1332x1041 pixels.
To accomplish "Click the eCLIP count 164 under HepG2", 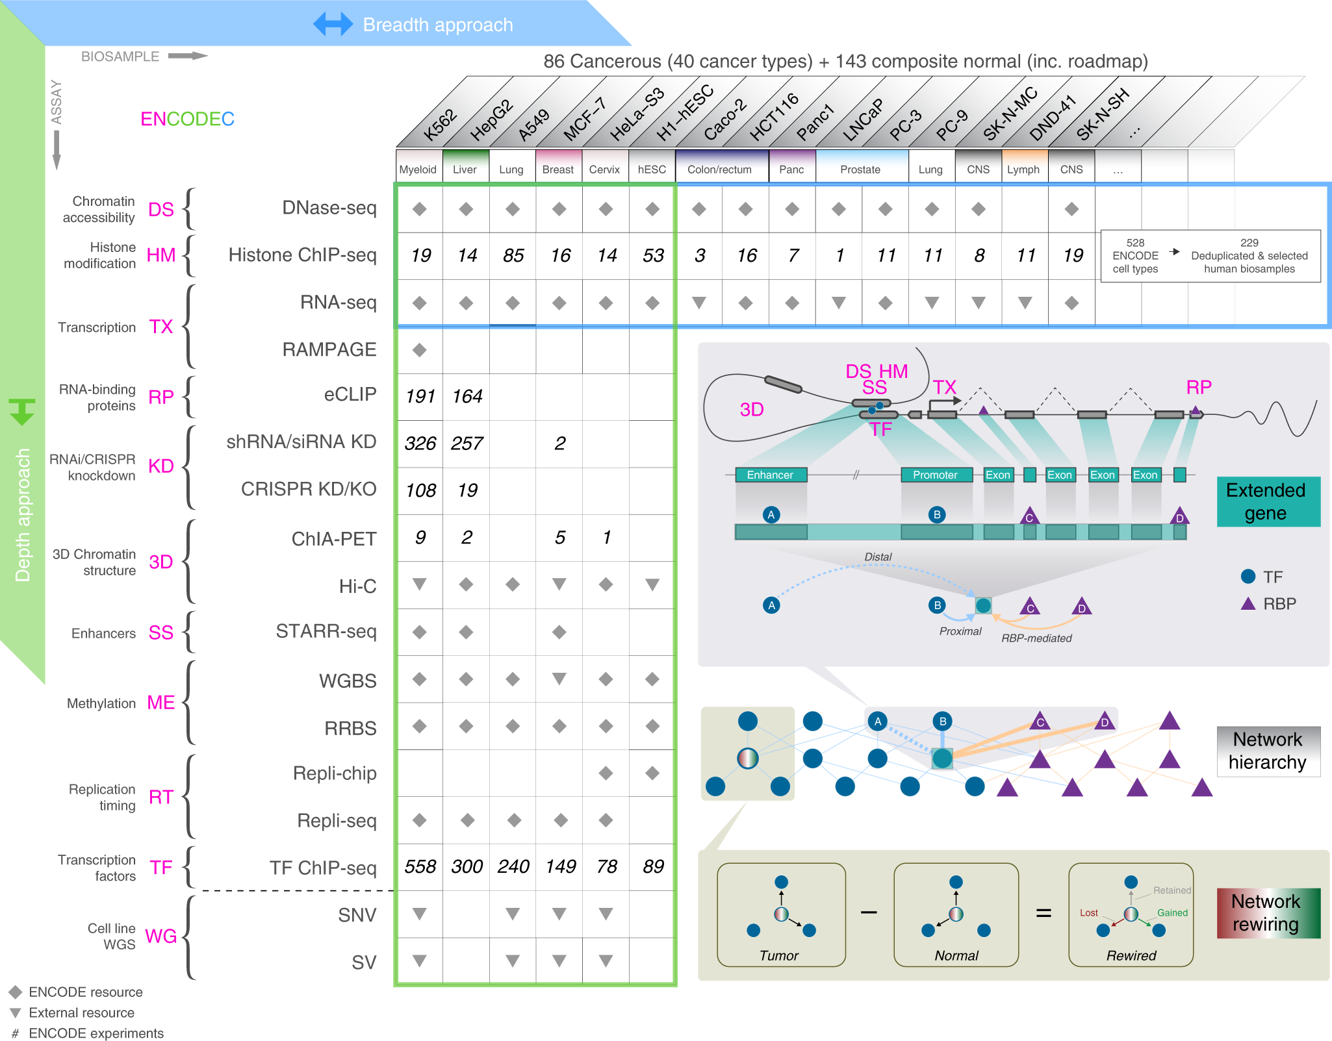I will click(467, 395).
